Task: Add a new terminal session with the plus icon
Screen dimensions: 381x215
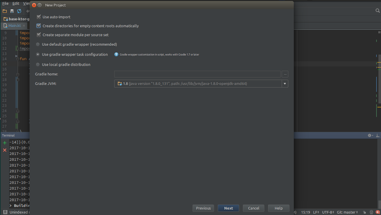Action: click(x=5, y=143)
